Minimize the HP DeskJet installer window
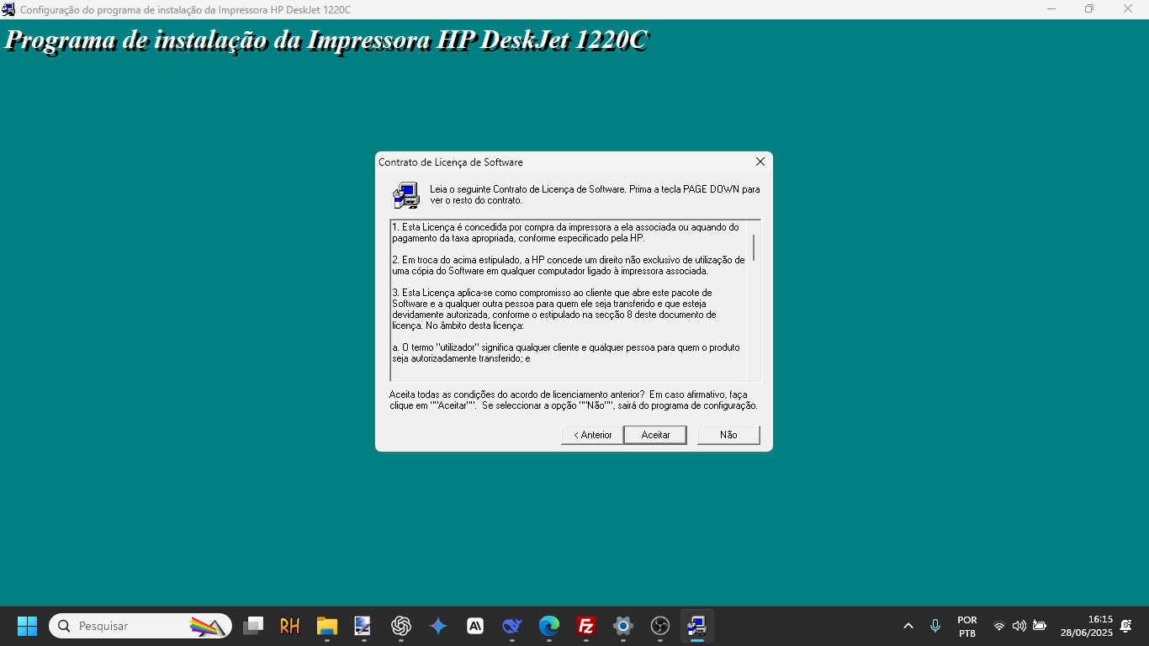This screenshot has width=1149, height=646. click(x=1051, y=9)
